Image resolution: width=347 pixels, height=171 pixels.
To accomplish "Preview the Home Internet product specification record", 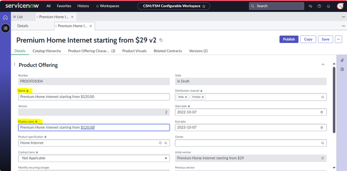I will [x=160, y=143].
